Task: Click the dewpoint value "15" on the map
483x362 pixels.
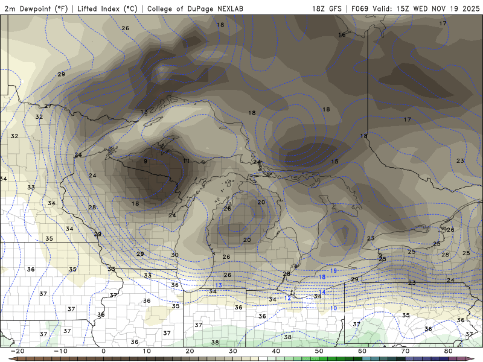Action: point(335,161)
